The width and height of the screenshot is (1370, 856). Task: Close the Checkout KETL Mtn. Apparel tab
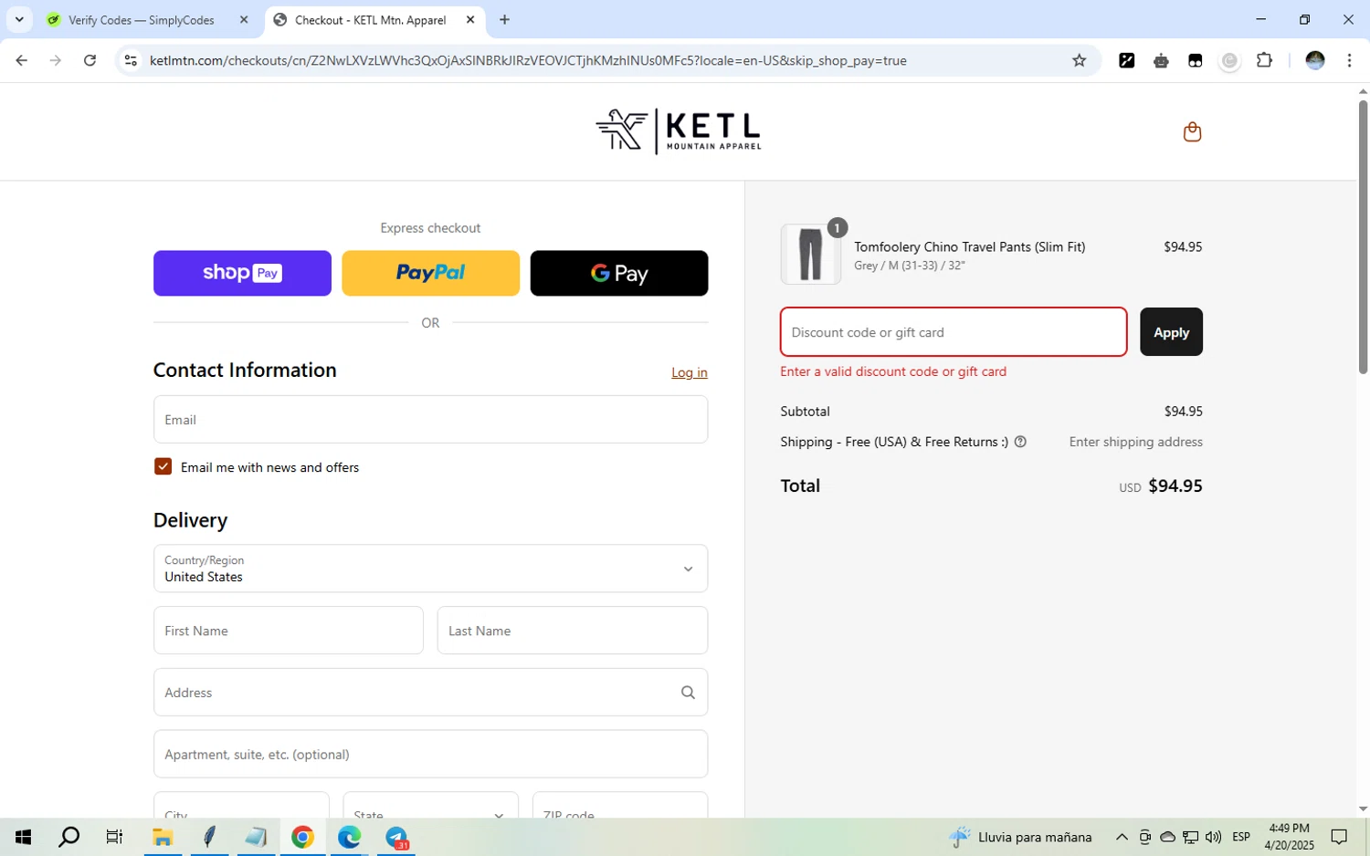click(470, 19)
